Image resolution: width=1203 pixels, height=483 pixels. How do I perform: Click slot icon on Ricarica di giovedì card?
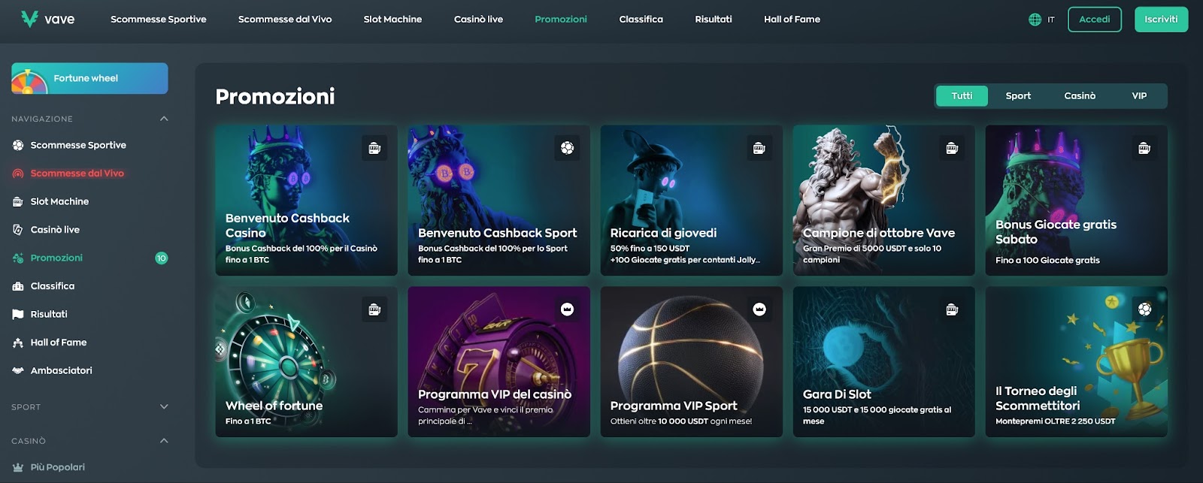coord(759,148)
